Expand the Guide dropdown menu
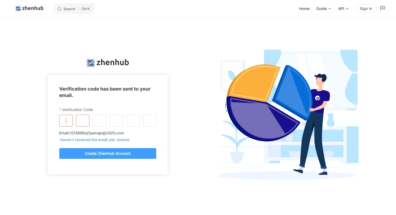 pos(324,9)
